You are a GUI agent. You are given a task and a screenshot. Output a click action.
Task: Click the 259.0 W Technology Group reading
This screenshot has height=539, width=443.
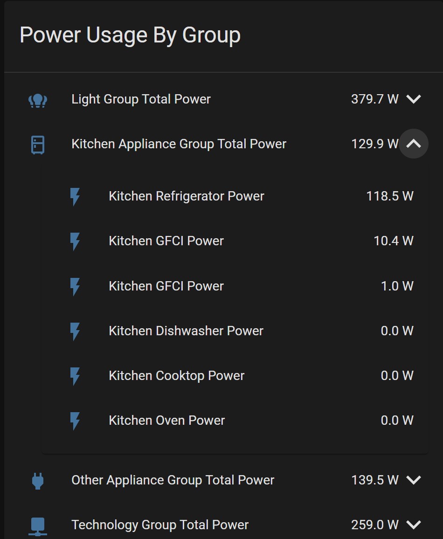(376, 525)
